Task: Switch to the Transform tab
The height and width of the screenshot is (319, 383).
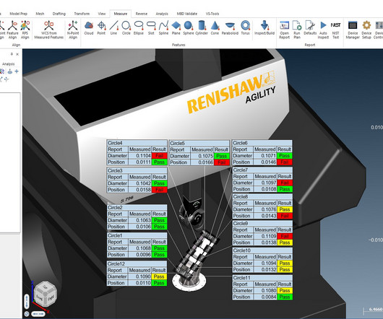Action: pyautogui.click(x=82, y=14)
